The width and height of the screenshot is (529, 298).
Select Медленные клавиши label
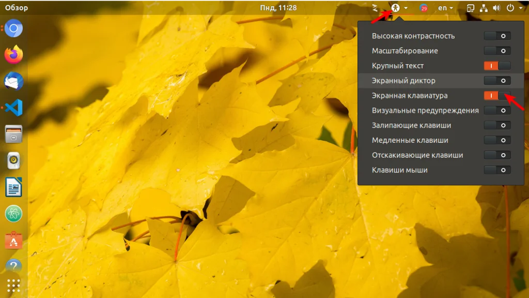tap(410, 140)
